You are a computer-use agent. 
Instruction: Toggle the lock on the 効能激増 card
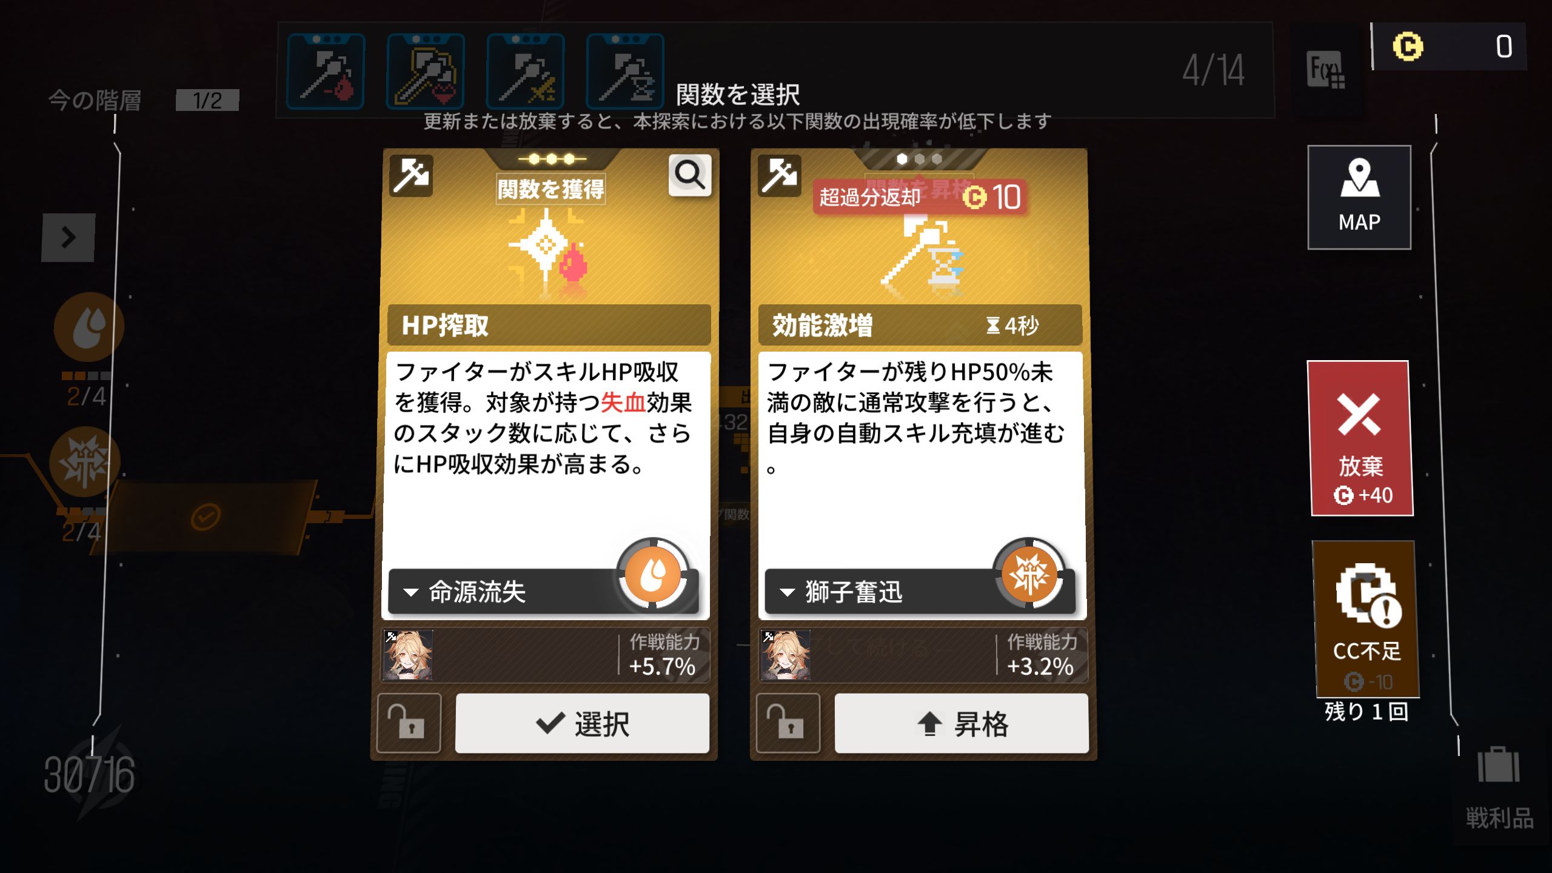point(788,723)
